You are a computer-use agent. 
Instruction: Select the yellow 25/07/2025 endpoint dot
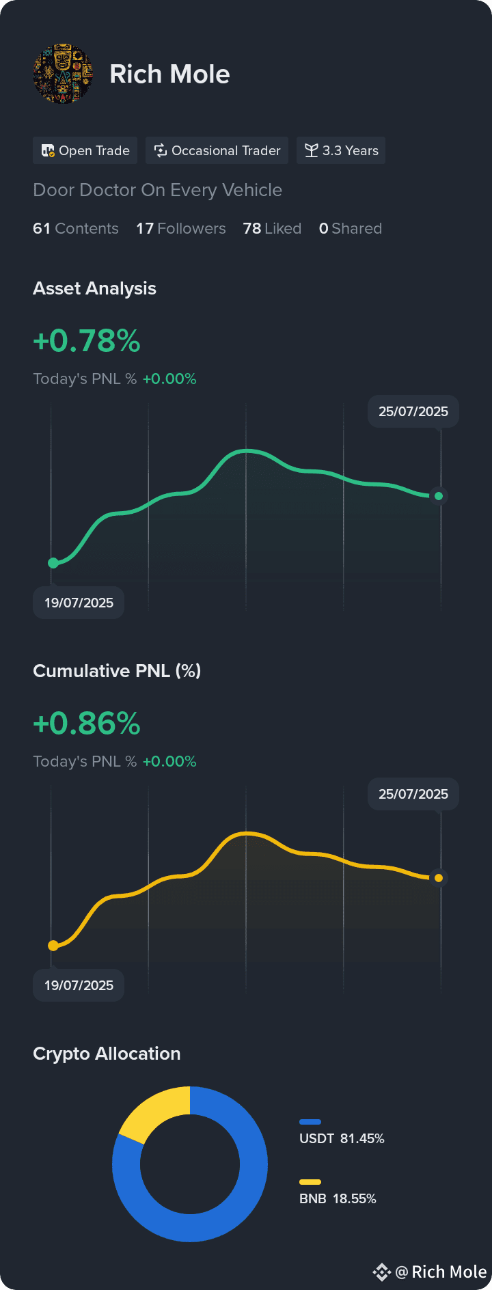pyautogui.click(x=439, y=878)
